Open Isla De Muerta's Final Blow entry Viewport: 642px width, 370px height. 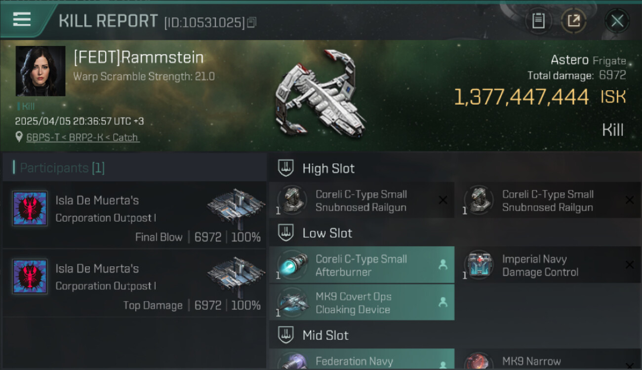pos(135,215)
